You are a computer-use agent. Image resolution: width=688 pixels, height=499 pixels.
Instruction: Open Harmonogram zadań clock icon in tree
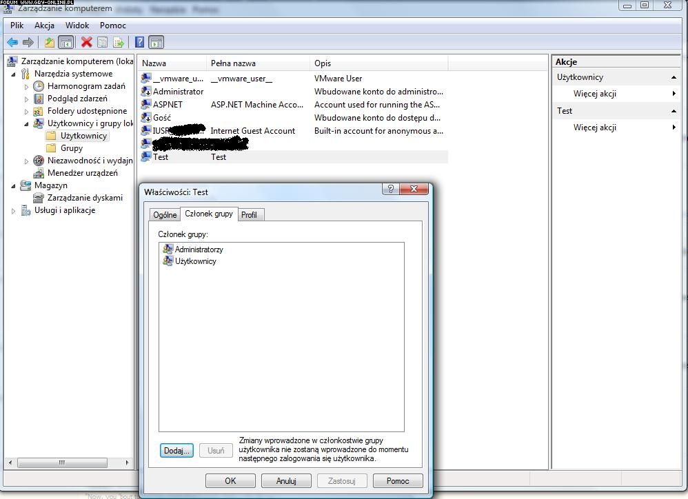(x=39, y=86)
